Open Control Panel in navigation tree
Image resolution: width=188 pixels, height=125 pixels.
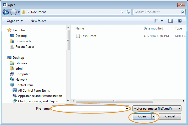pyautogui.click(x=25, y=85)
